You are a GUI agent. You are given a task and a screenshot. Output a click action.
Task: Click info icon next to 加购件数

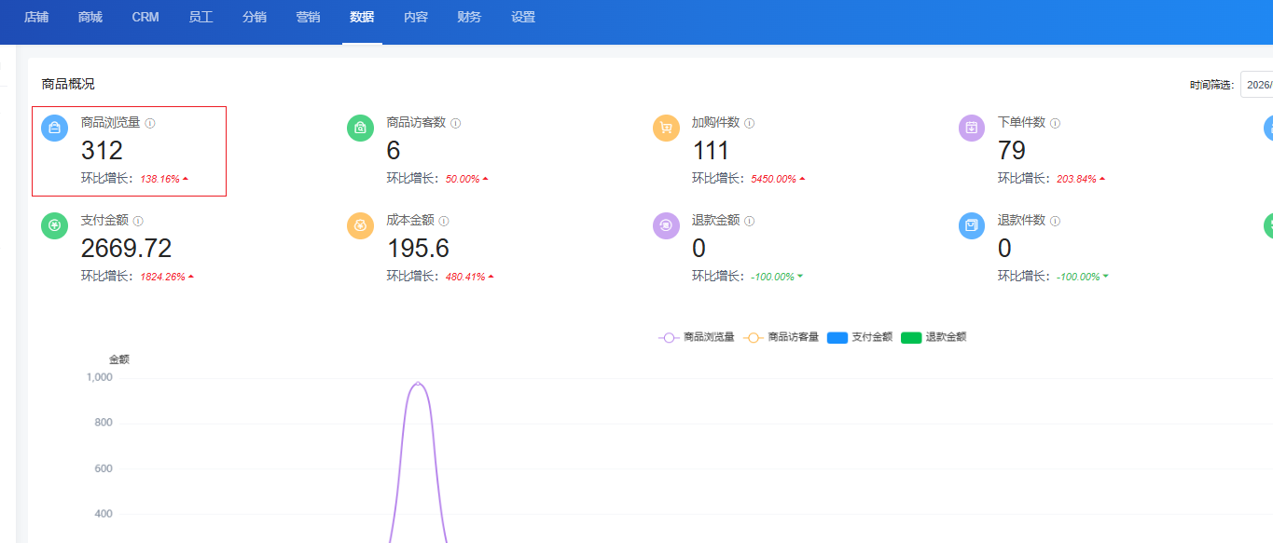point(750,123)
